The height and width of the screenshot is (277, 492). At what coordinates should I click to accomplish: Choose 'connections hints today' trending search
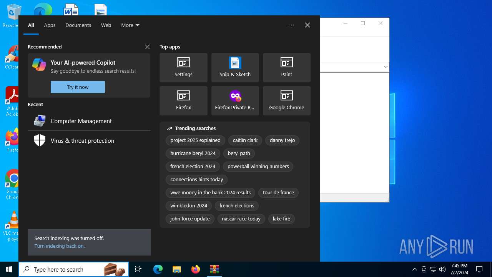[x=196, y=179]
